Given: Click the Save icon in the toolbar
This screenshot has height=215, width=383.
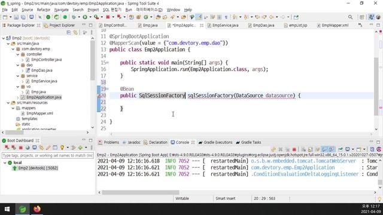Looking at the screenshot, I should 16,17.
